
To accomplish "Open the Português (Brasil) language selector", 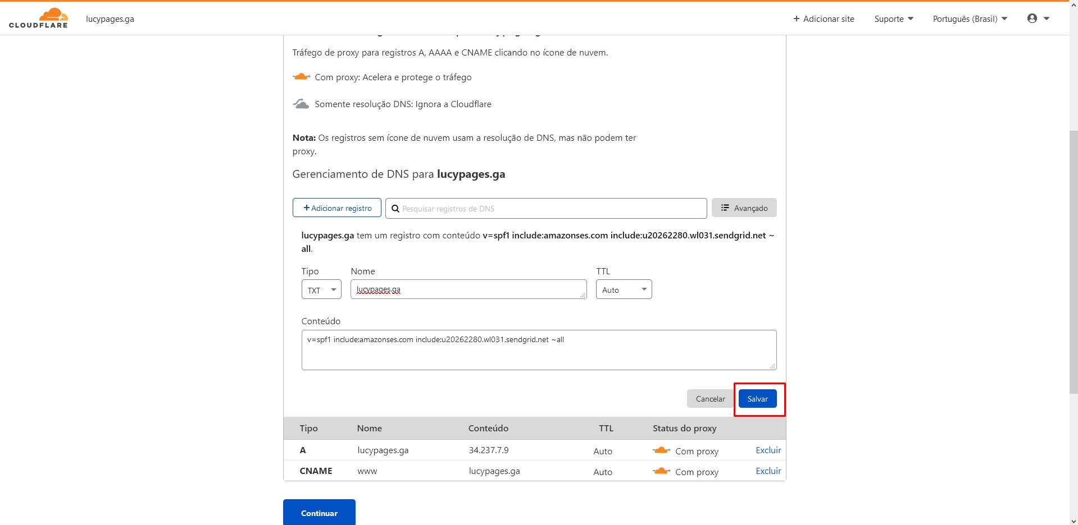I will click(x=970, y=19).
